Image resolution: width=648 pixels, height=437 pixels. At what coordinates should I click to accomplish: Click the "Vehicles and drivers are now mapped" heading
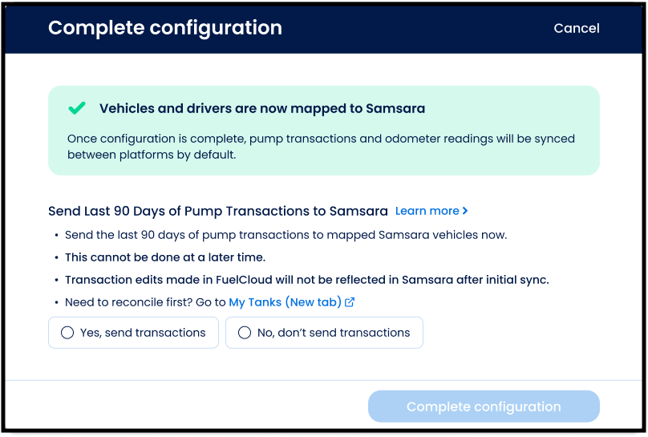click(x=262, y=108)
